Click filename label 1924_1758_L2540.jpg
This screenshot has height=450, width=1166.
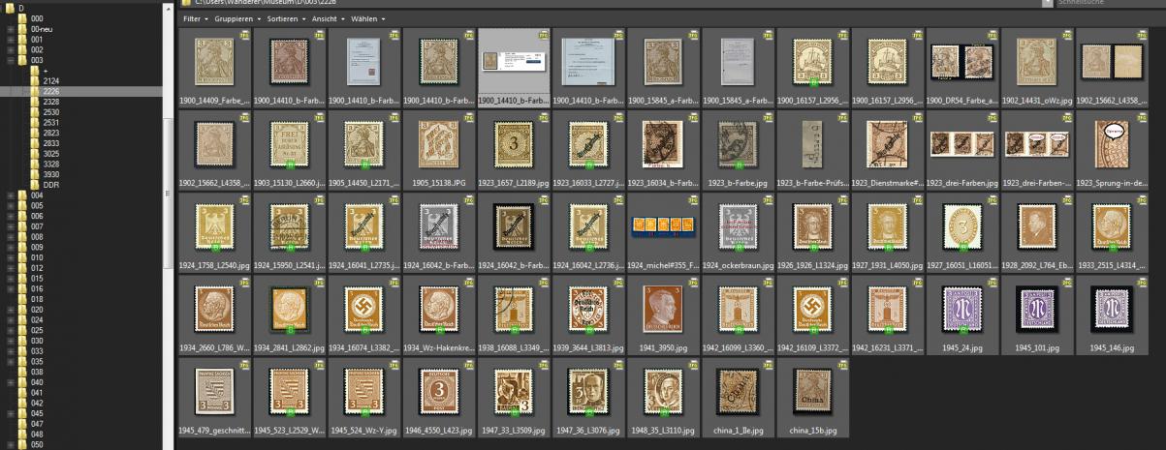coord(214,265)
